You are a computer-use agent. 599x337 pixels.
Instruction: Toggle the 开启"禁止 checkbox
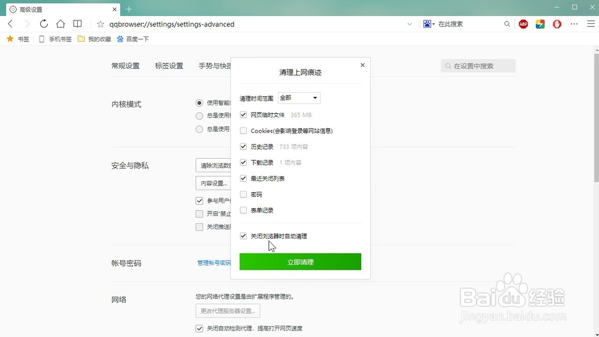click(x=199, y=214)
